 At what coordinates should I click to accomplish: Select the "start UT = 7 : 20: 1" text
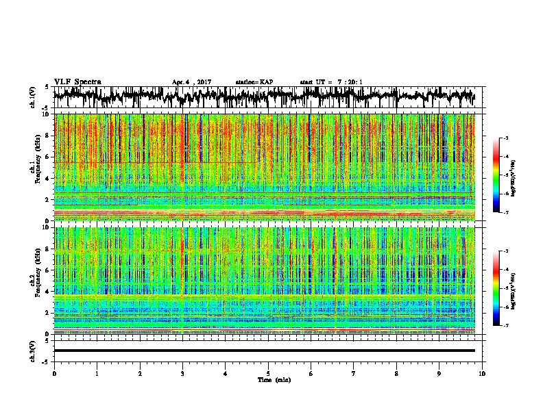[331, 82]
